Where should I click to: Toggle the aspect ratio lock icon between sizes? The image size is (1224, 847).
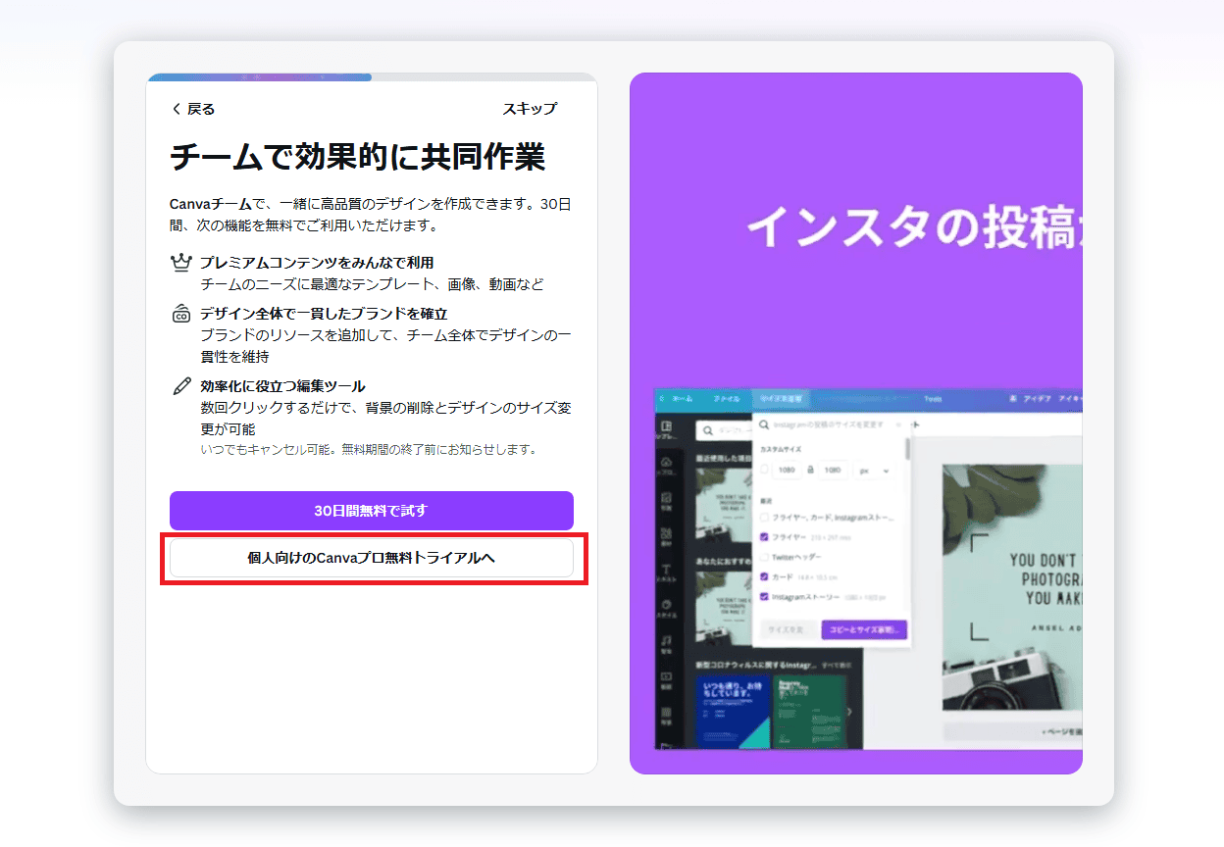point(810,471)
